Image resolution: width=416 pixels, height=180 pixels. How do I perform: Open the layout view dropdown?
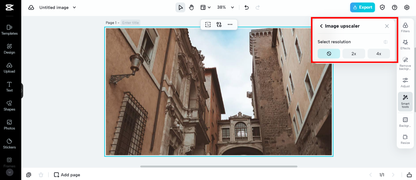[205, 7]
